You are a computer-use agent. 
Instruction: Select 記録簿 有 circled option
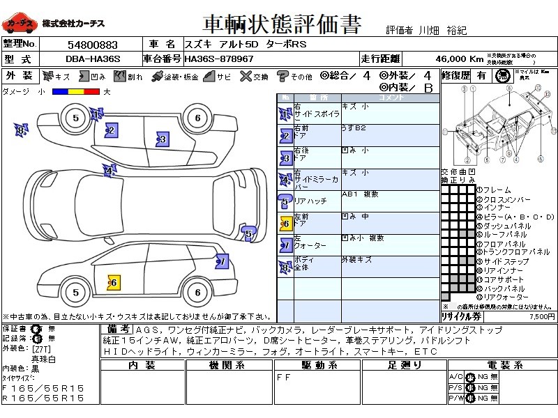37,339
